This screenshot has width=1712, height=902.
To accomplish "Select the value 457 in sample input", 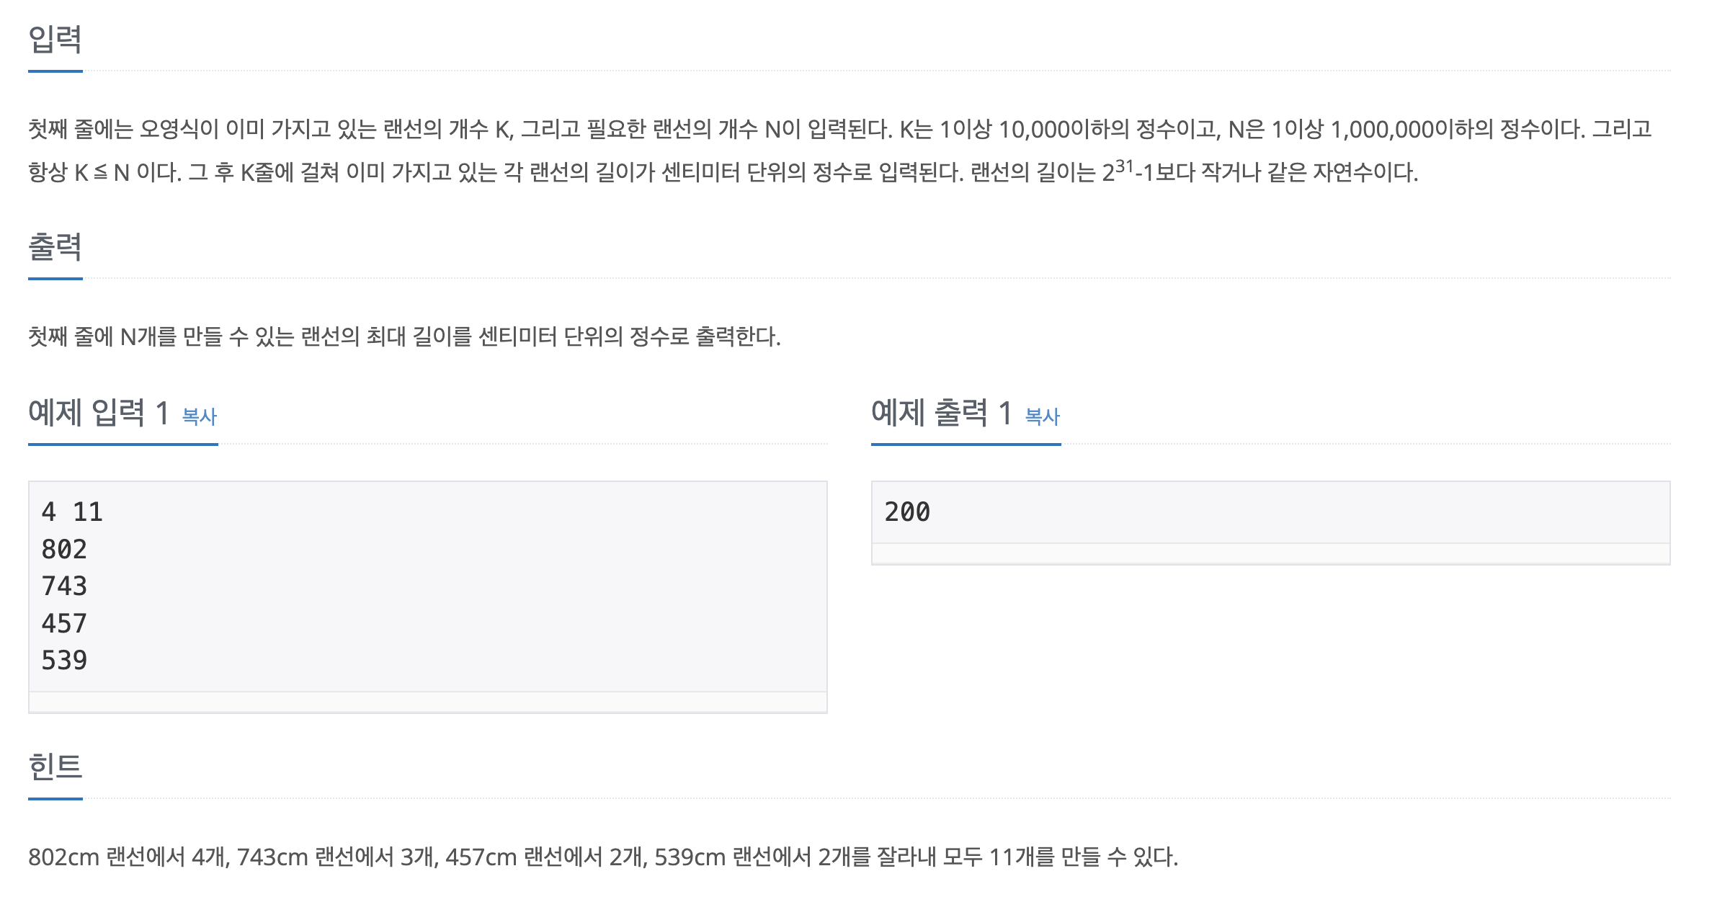I will 65,622.
